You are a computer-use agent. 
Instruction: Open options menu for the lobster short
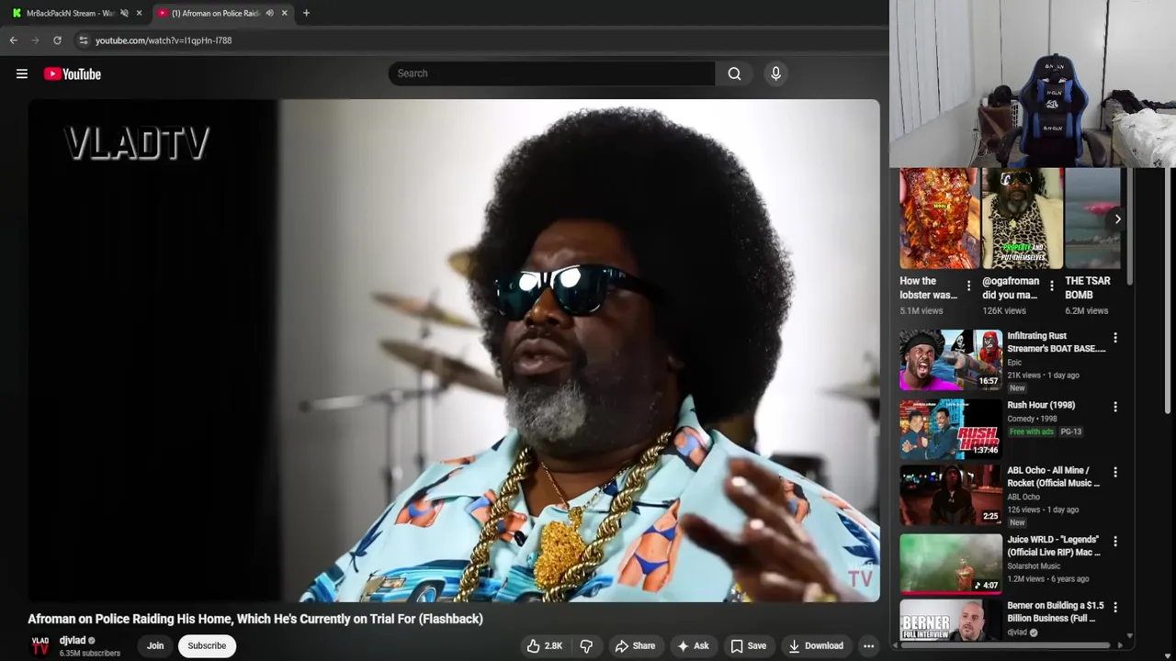[968, 286]
